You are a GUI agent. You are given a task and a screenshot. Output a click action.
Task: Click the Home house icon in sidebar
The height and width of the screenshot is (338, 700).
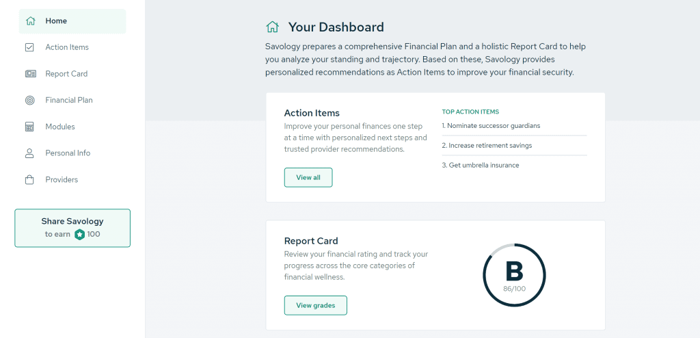click(30, 21)
